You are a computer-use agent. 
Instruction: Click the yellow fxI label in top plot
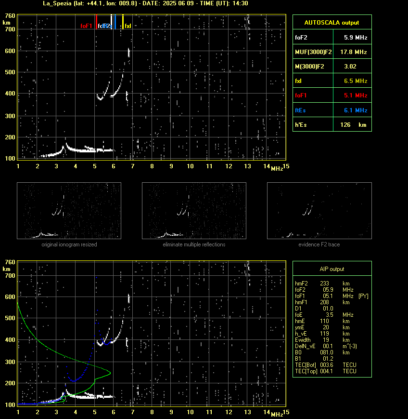128,26
